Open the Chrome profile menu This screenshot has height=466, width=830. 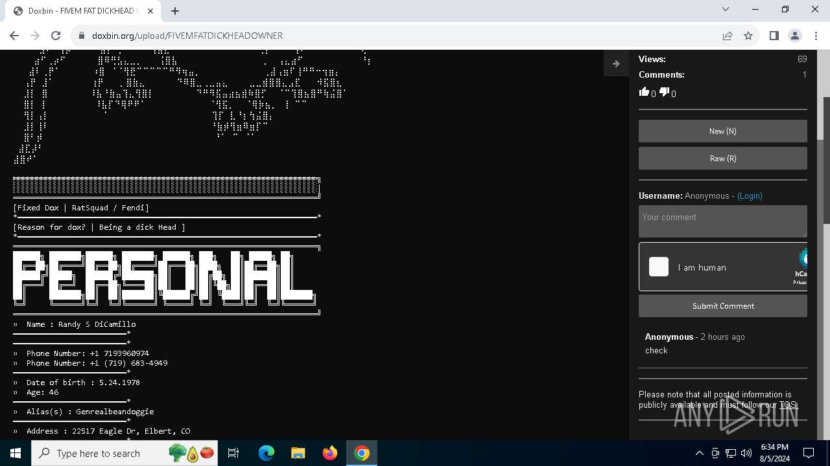coord(795,36)
